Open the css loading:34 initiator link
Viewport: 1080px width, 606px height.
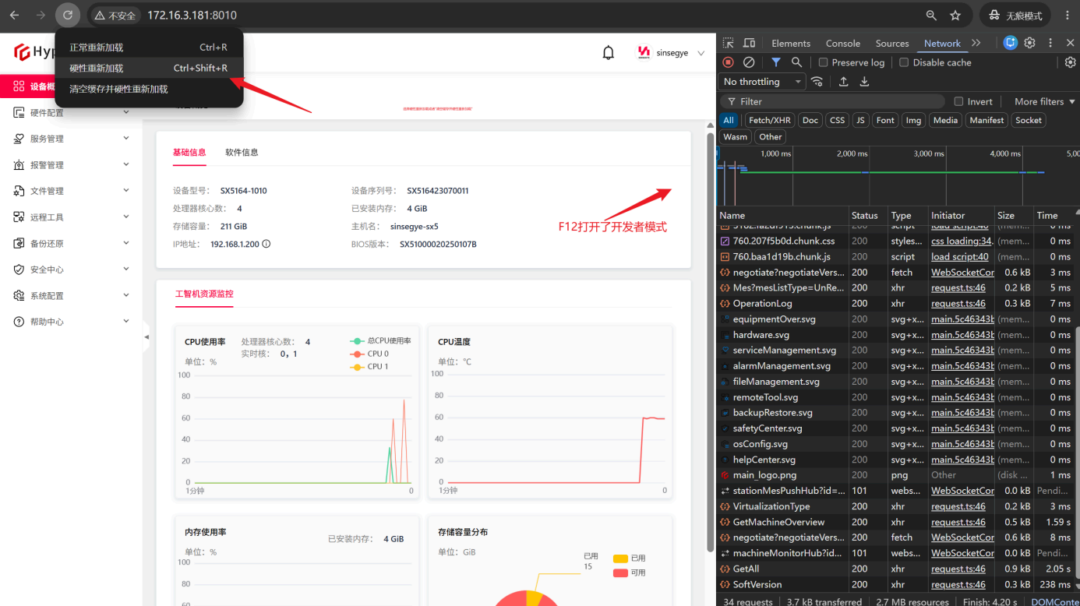pos(962,241)
